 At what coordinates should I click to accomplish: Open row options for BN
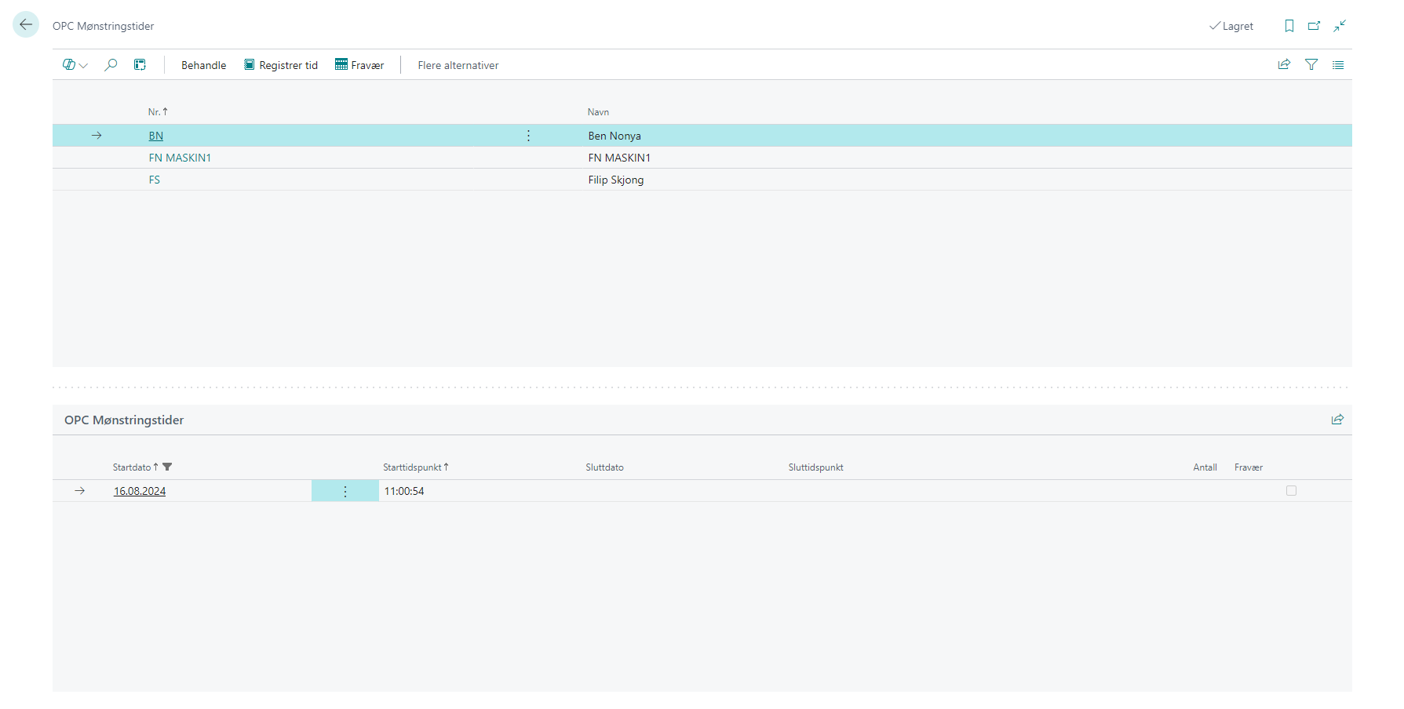(528, 136)
